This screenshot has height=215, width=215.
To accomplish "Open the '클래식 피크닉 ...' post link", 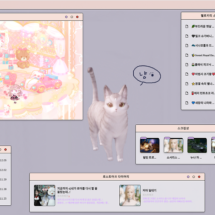I will (x=203, y=64).
